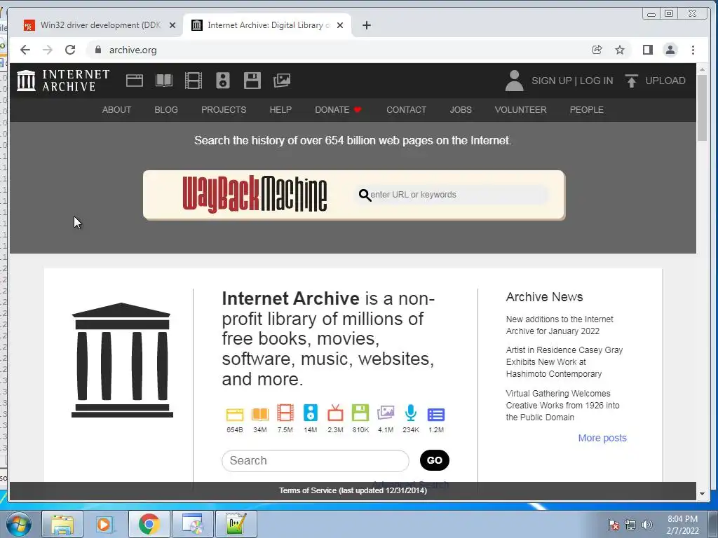Click the LOG IN link
Viewport: 718px width, 538px height.
click(x=596, y=81)
